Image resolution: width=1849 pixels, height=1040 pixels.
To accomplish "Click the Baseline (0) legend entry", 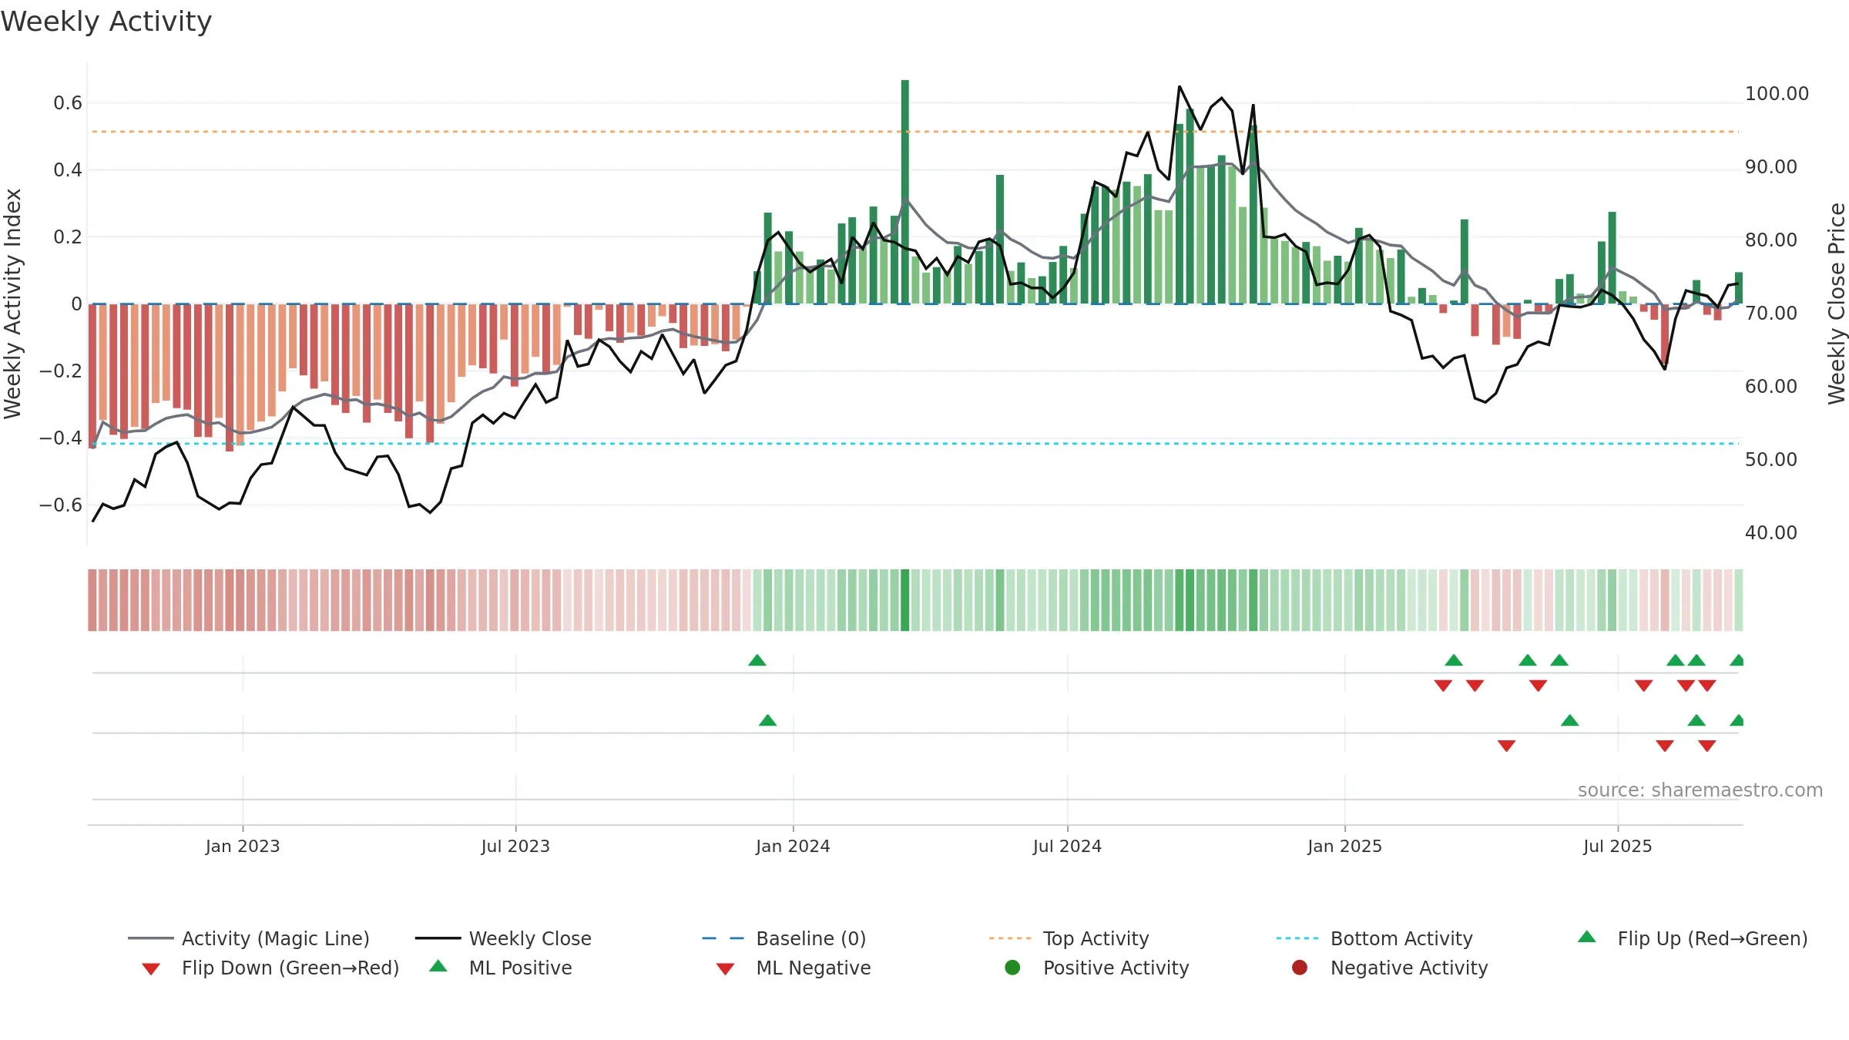I will pos(784,938).
